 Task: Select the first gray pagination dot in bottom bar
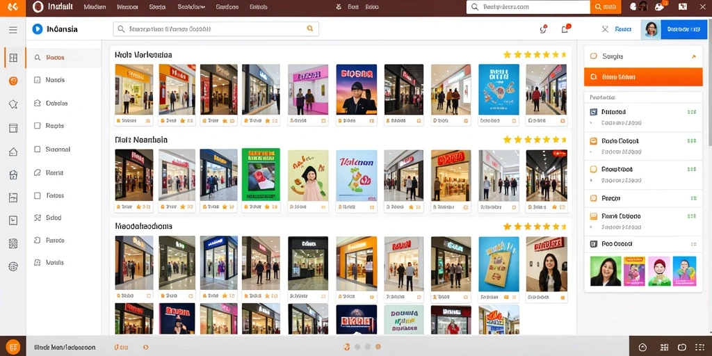[357, 347]
